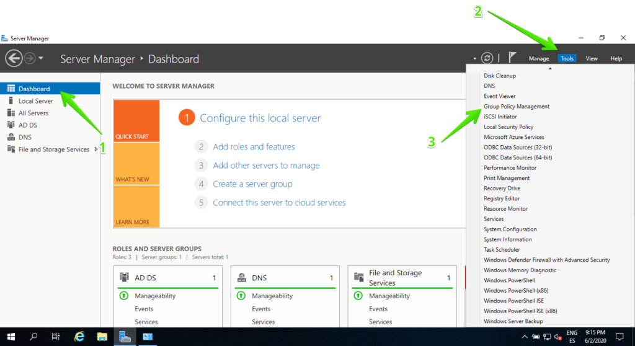Open Event Viewer from Tools menu

pyautogui.click(x=499, y=96)
